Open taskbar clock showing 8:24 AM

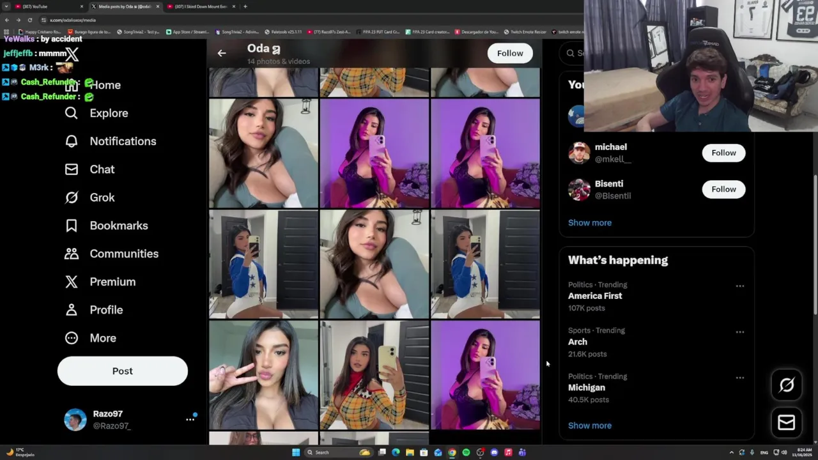pos(803,452)
